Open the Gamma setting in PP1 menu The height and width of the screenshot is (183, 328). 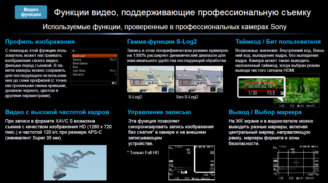pyautogui.click(x=94, y=60)
